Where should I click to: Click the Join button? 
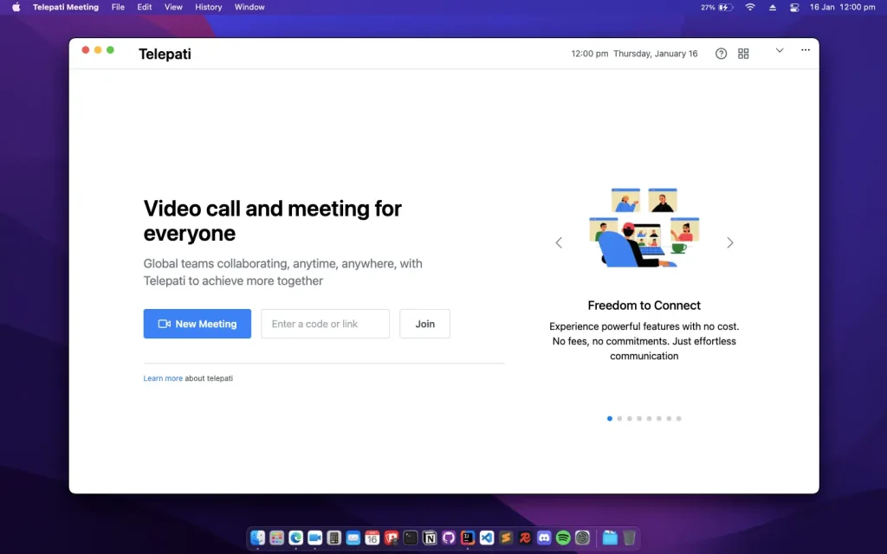(424, 324)
